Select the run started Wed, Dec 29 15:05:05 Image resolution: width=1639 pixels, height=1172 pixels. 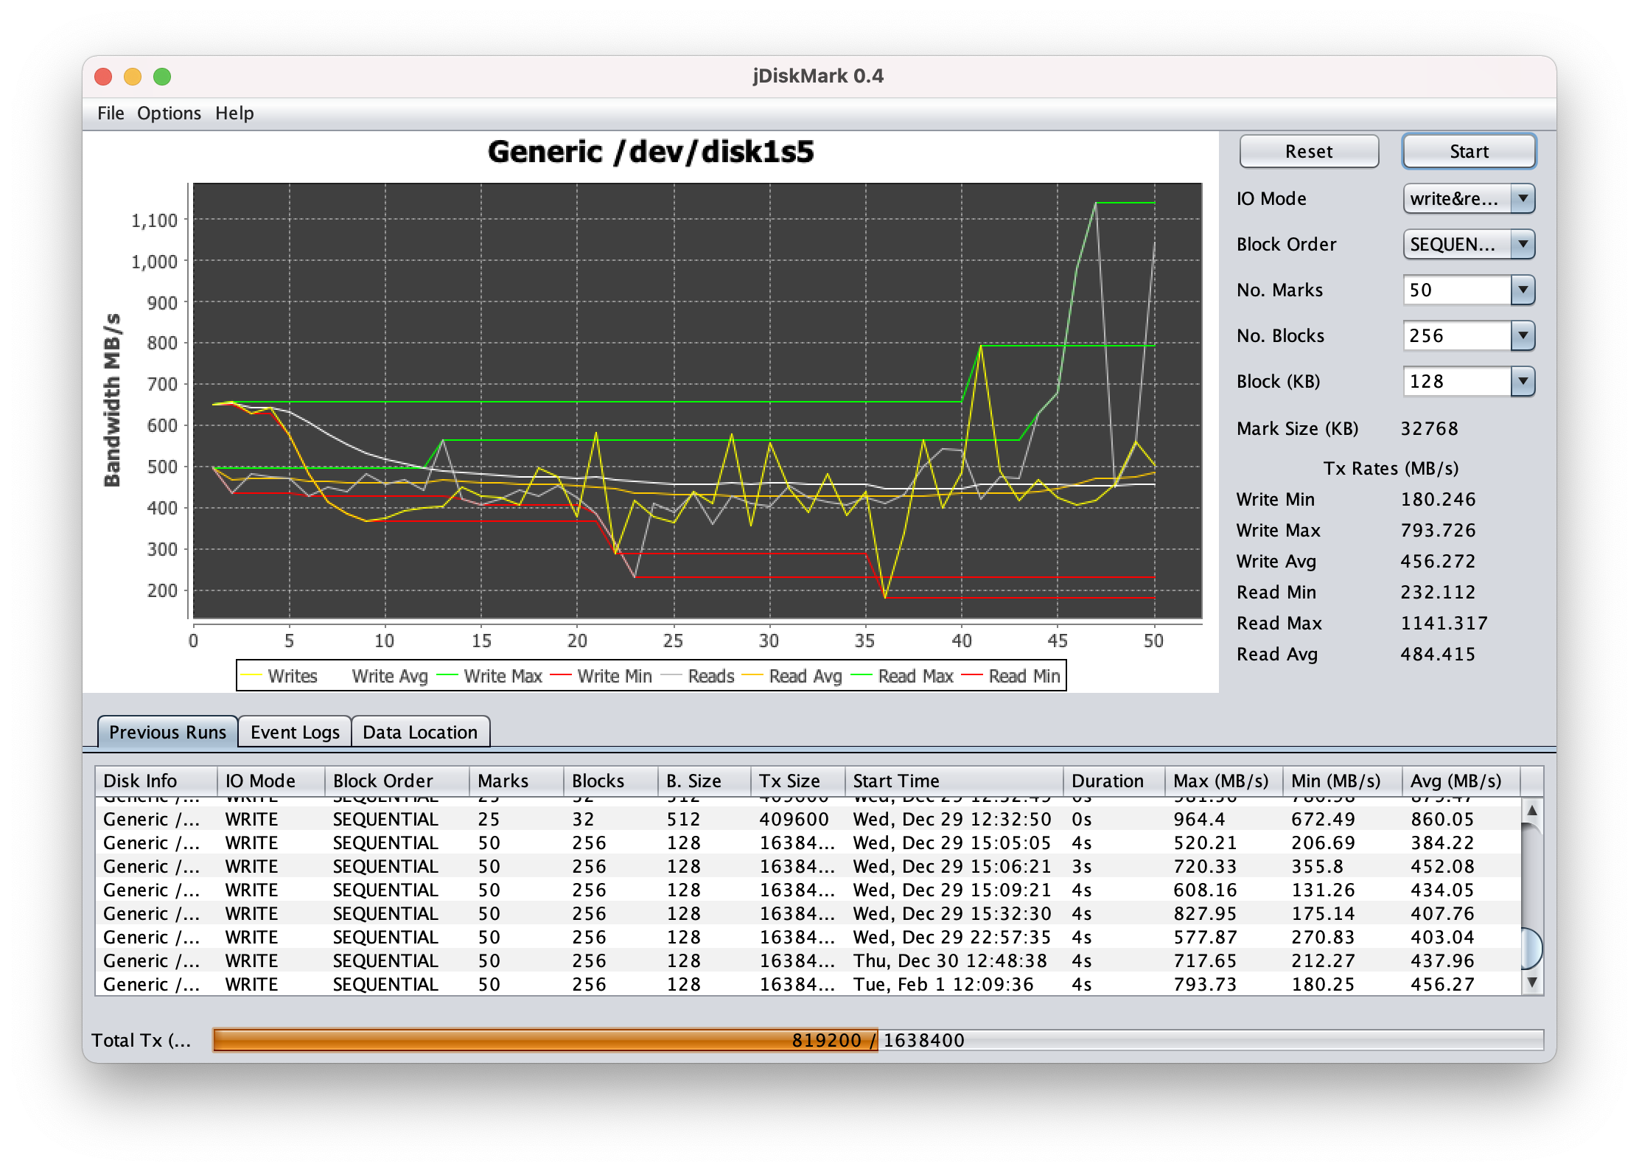point(808,843)
